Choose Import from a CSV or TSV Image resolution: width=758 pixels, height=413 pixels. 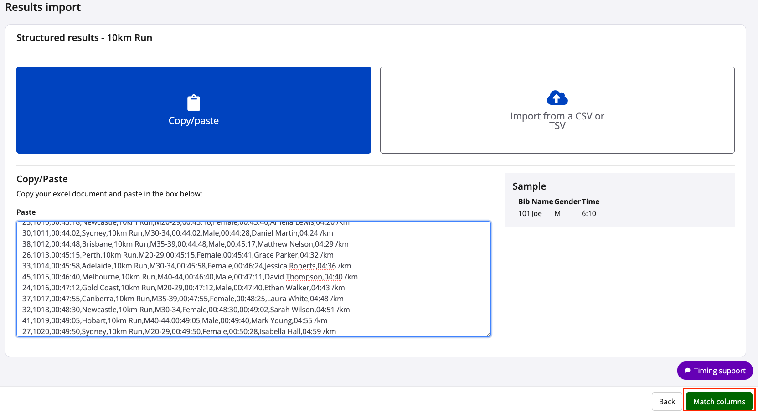557,110
